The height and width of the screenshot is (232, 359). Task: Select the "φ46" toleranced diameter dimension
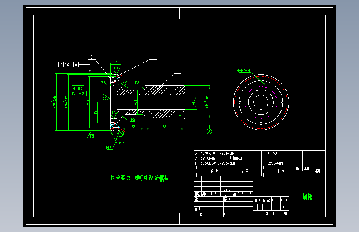click(207, 102)
